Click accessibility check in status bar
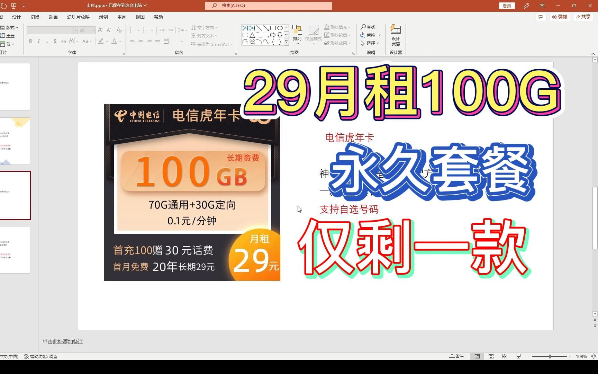 40,356
